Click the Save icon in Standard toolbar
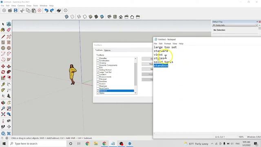The width and height of the screenshot is (261, 147). point(15,11)
